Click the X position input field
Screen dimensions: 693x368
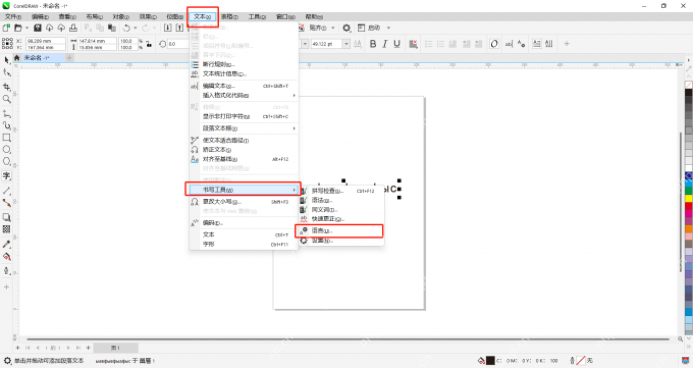point(46,41)
